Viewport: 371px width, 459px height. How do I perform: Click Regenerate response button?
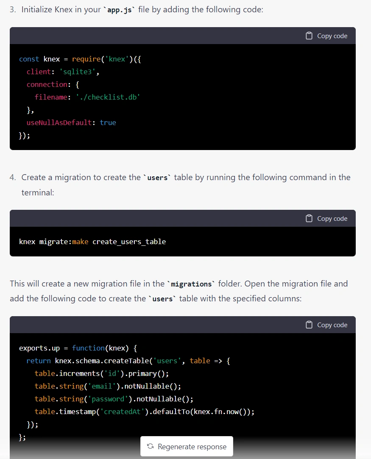(x=187, y=446)
